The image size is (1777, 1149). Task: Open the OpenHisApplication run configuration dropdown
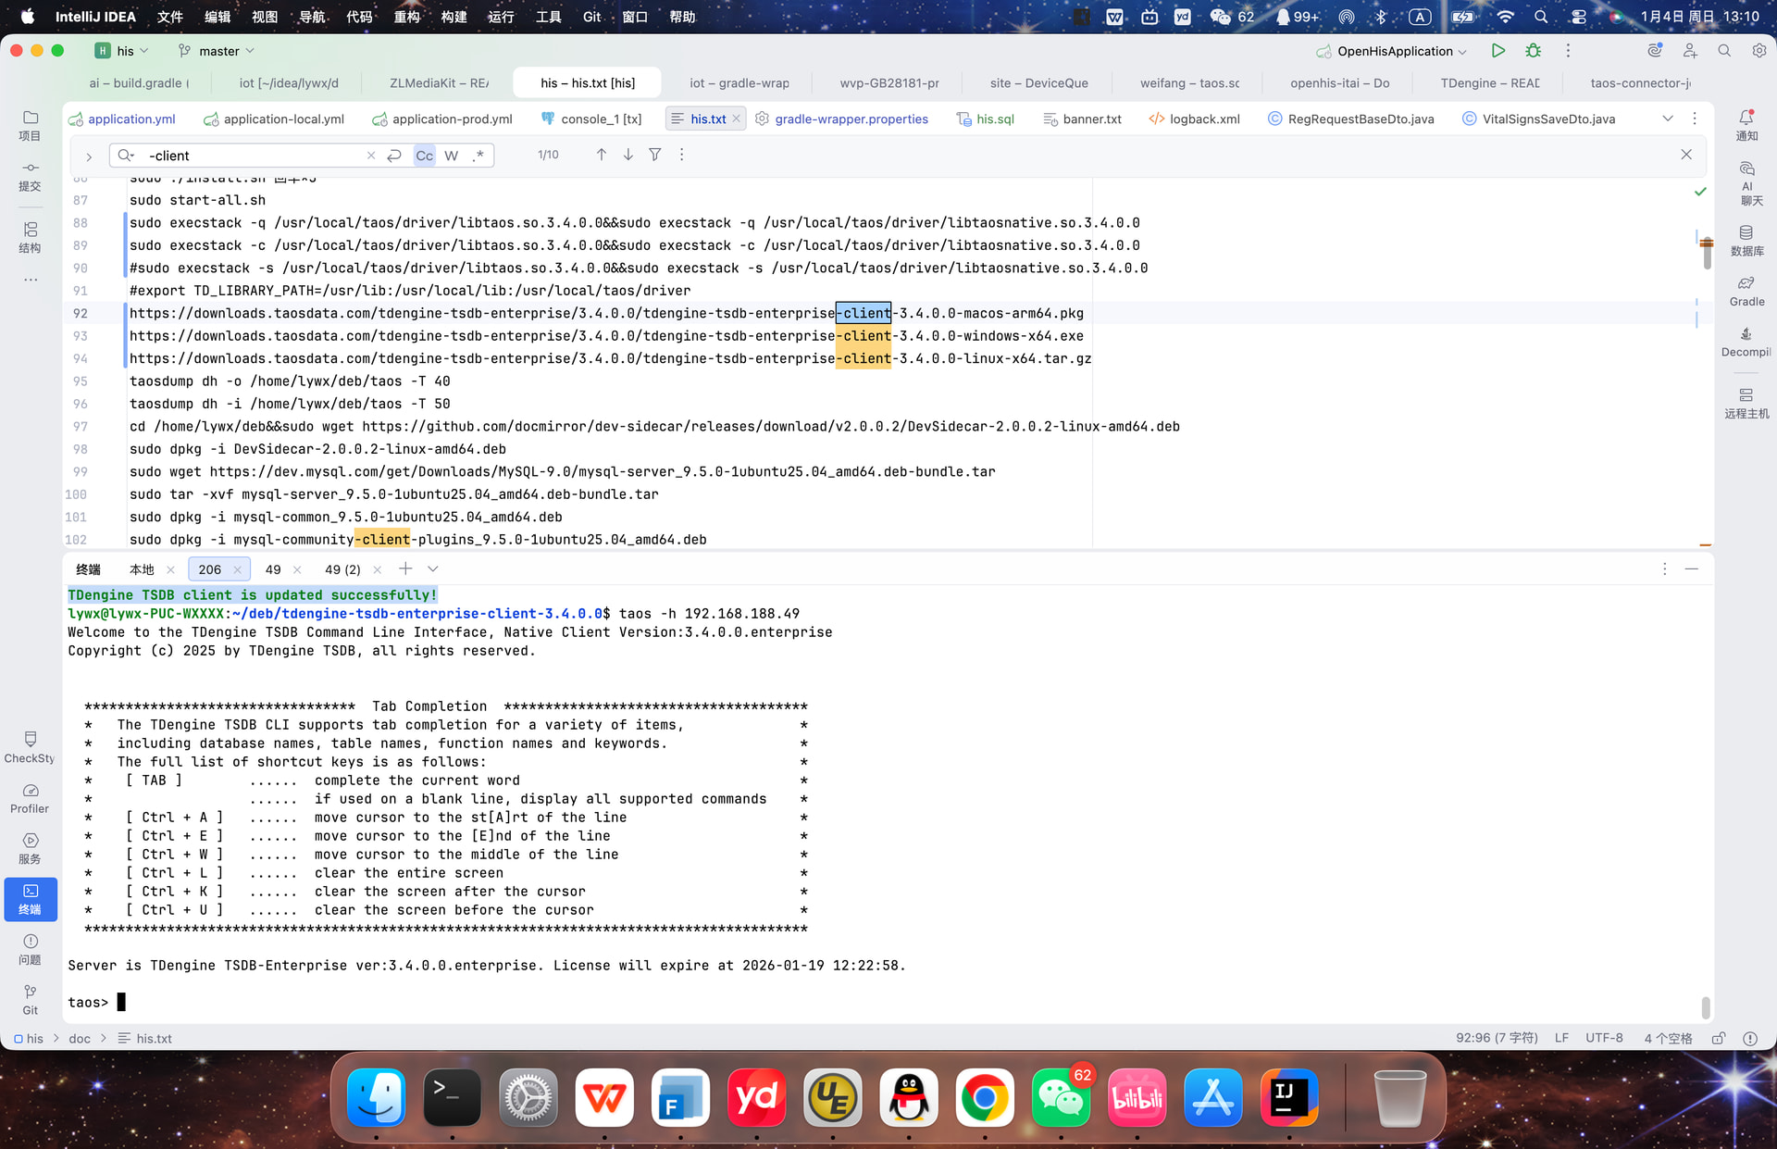pyautogui.click(x=1394, y=51)
